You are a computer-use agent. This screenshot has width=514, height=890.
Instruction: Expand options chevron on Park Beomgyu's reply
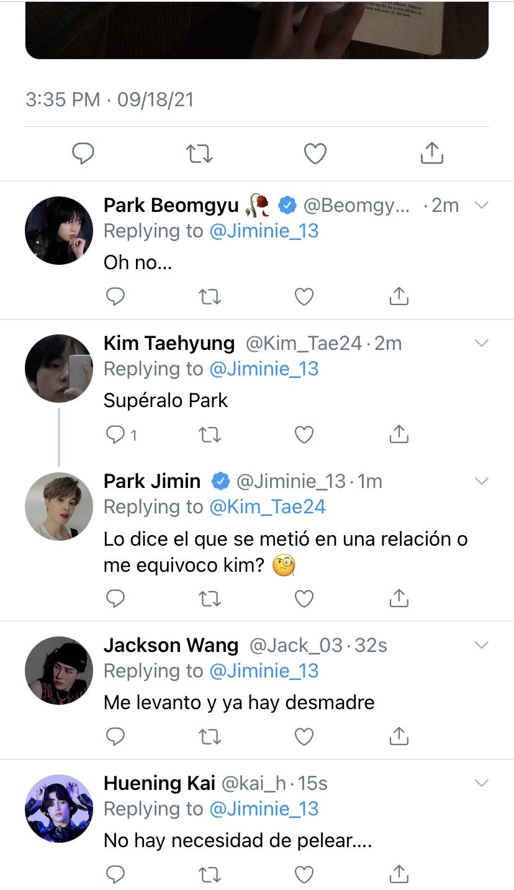tap(482, 205)
